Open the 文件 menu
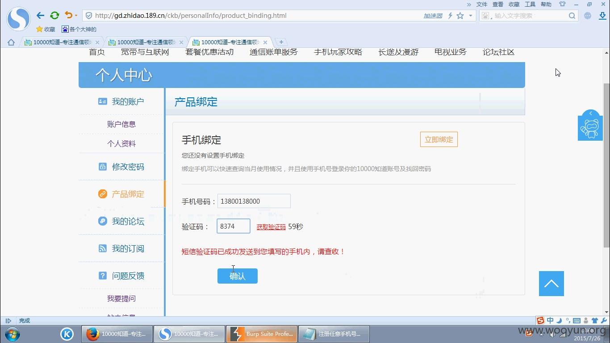The image size is (610, 343). pos(482,4)
